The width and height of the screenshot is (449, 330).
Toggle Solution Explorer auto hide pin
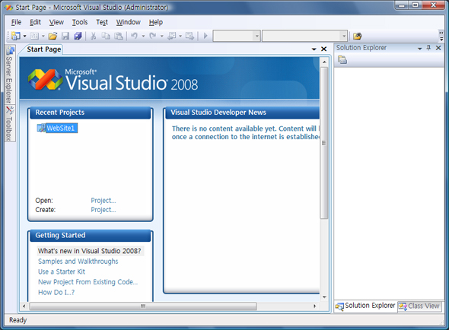click(x=428, y=48)
